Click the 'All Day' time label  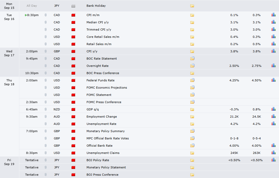[32, 6]
